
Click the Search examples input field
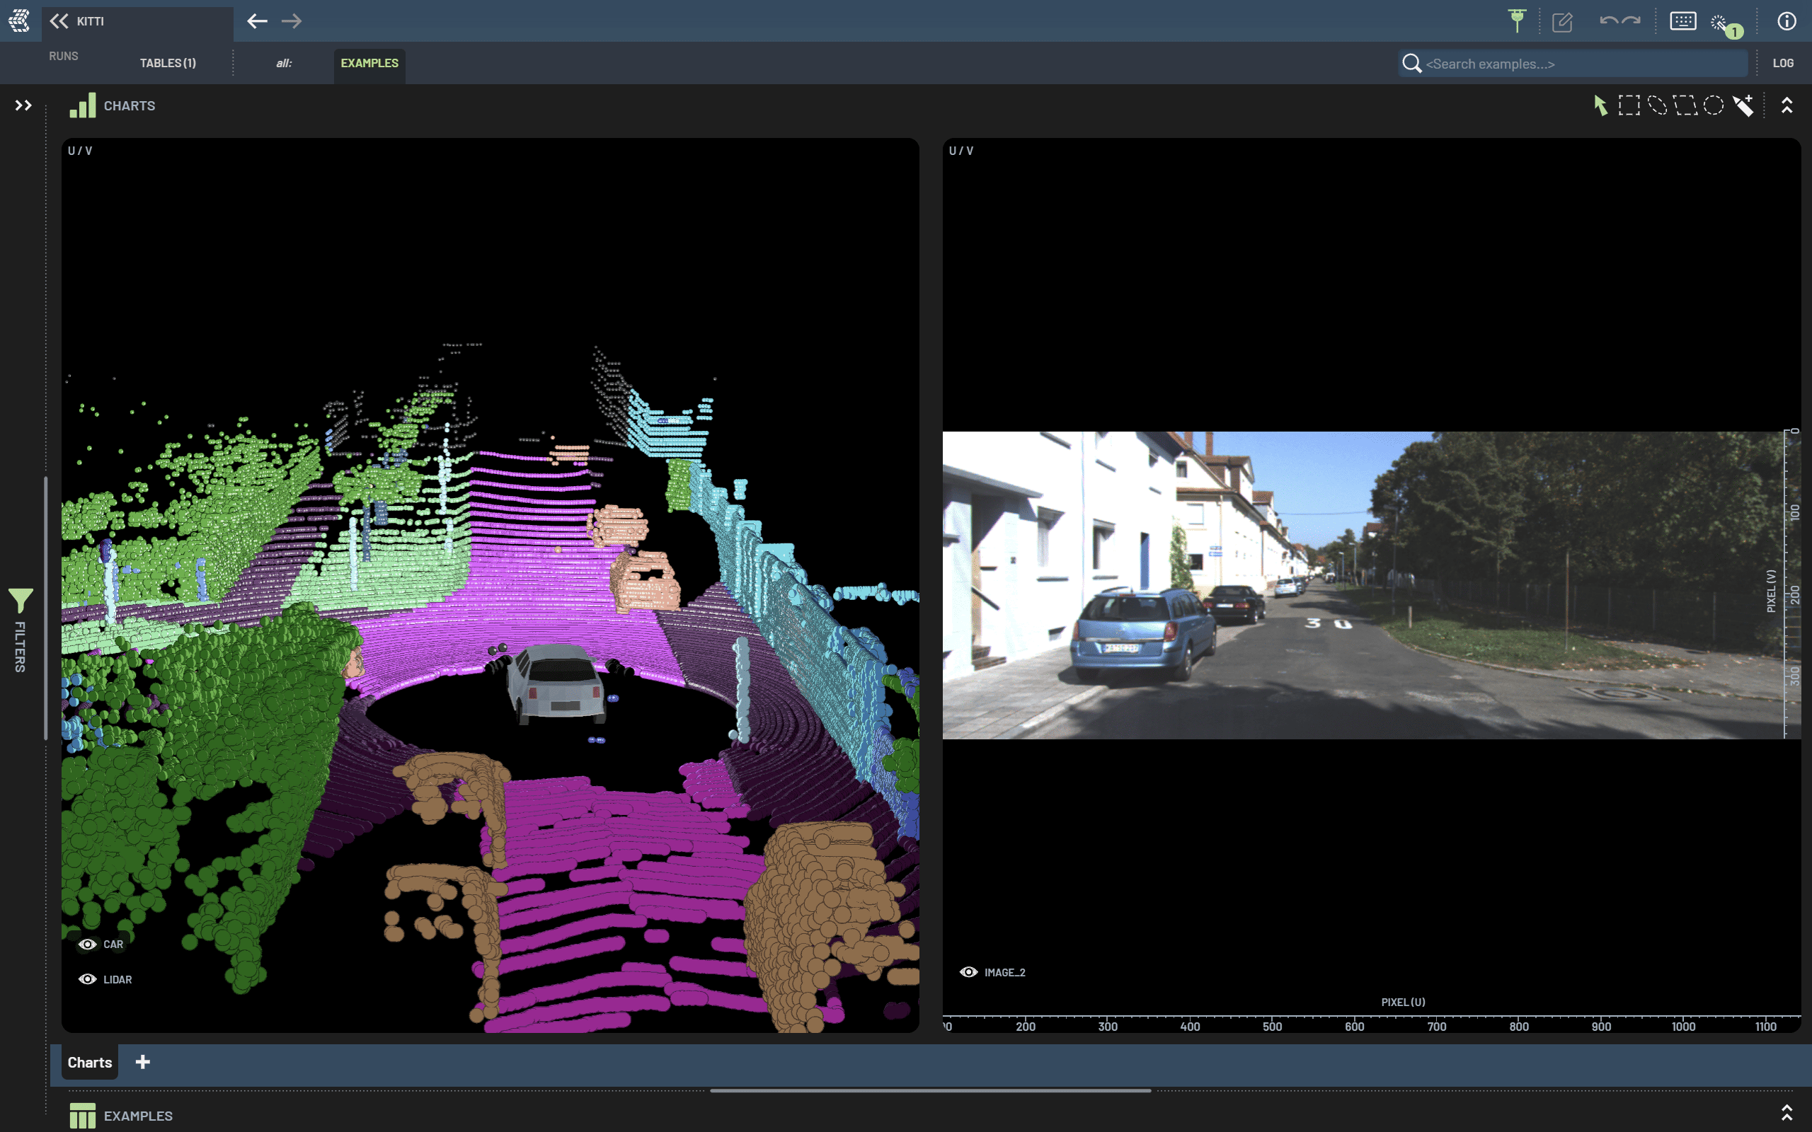(x=1580, y=64)
